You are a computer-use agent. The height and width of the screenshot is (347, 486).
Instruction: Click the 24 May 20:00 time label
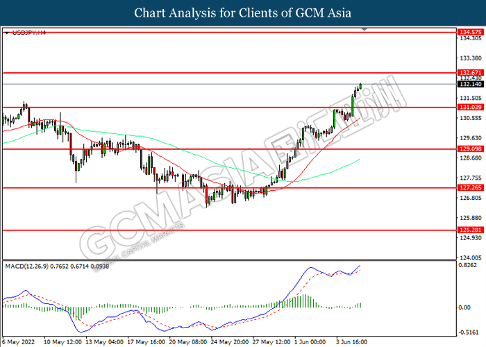click(230, 342)
